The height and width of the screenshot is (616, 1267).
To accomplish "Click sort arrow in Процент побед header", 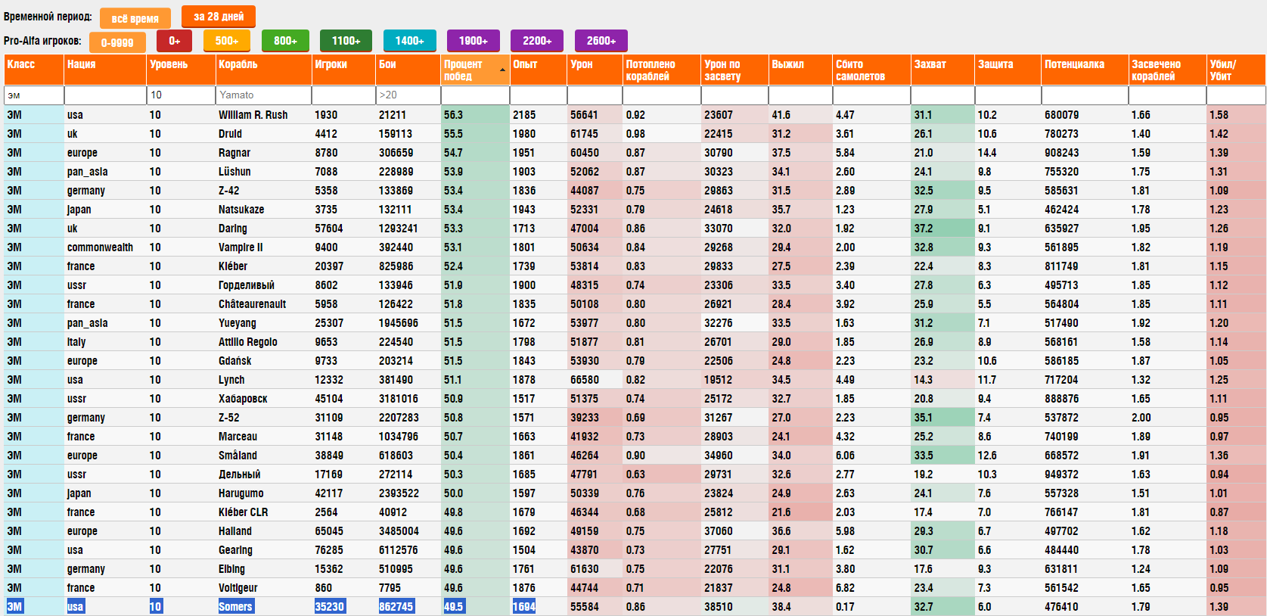I will coord(502,70).
